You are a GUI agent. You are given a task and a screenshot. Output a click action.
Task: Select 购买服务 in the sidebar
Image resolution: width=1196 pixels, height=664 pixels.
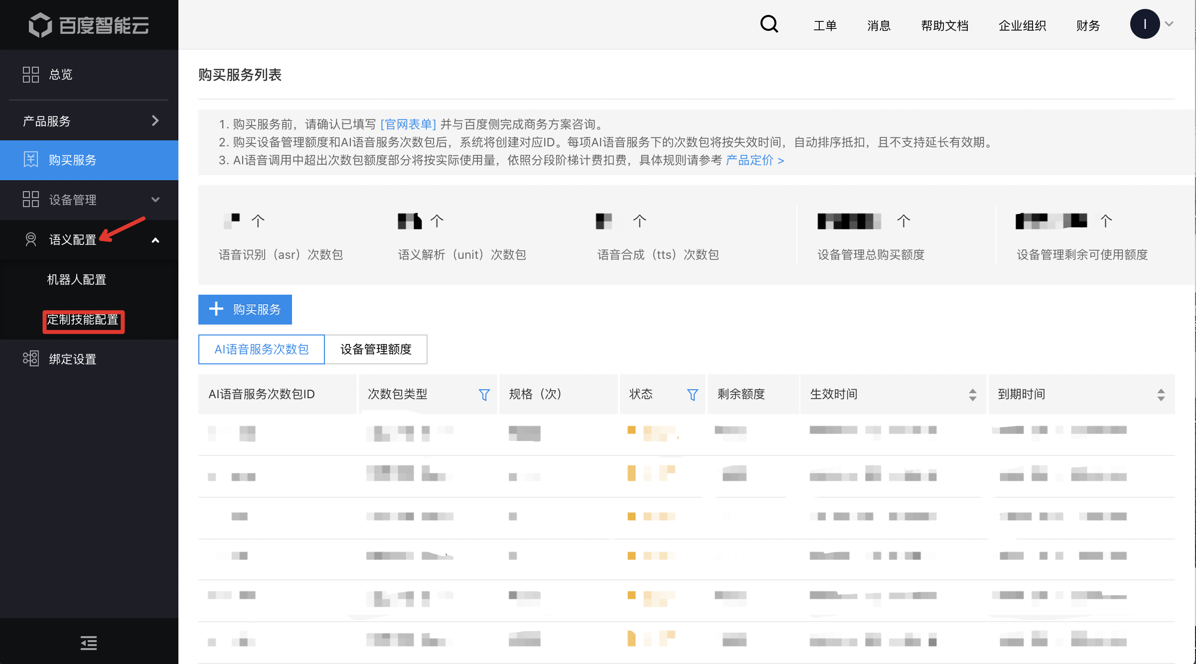point(89,160)
